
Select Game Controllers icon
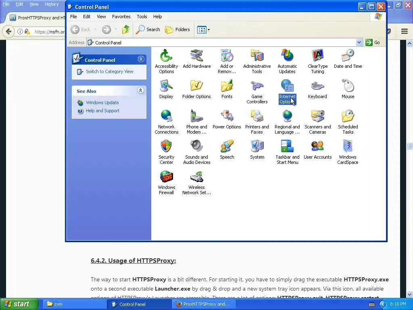257,92
